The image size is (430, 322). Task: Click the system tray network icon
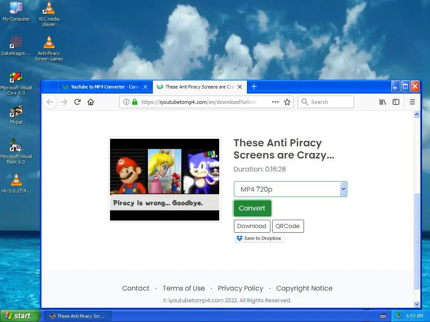coord(399,316)
